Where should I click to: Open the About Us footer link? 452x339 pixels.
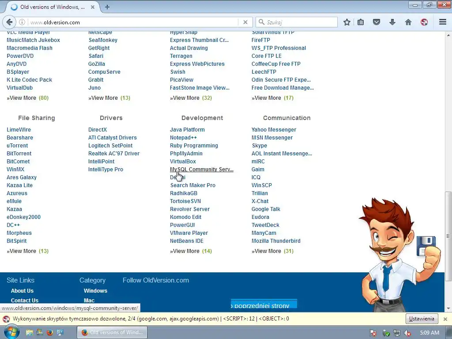[x=22, y=291]
